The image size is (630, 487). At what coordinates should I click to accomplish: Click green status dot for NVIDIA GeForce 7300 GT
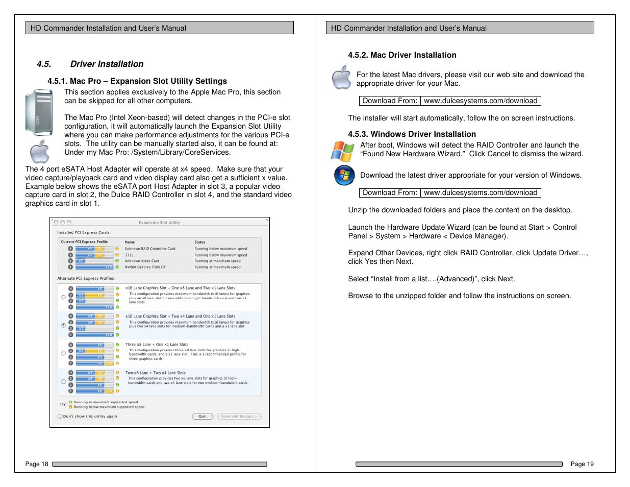tap(117, 267)
